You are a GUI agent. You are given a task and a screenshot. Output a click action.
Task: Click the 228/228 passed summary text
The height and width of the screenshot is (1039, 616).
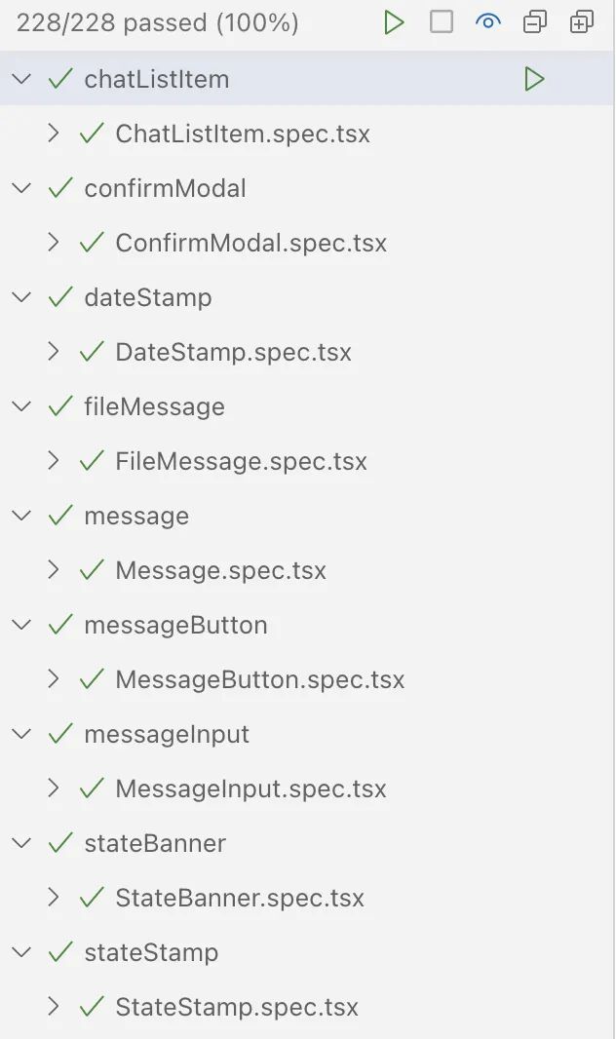[158, 22]
